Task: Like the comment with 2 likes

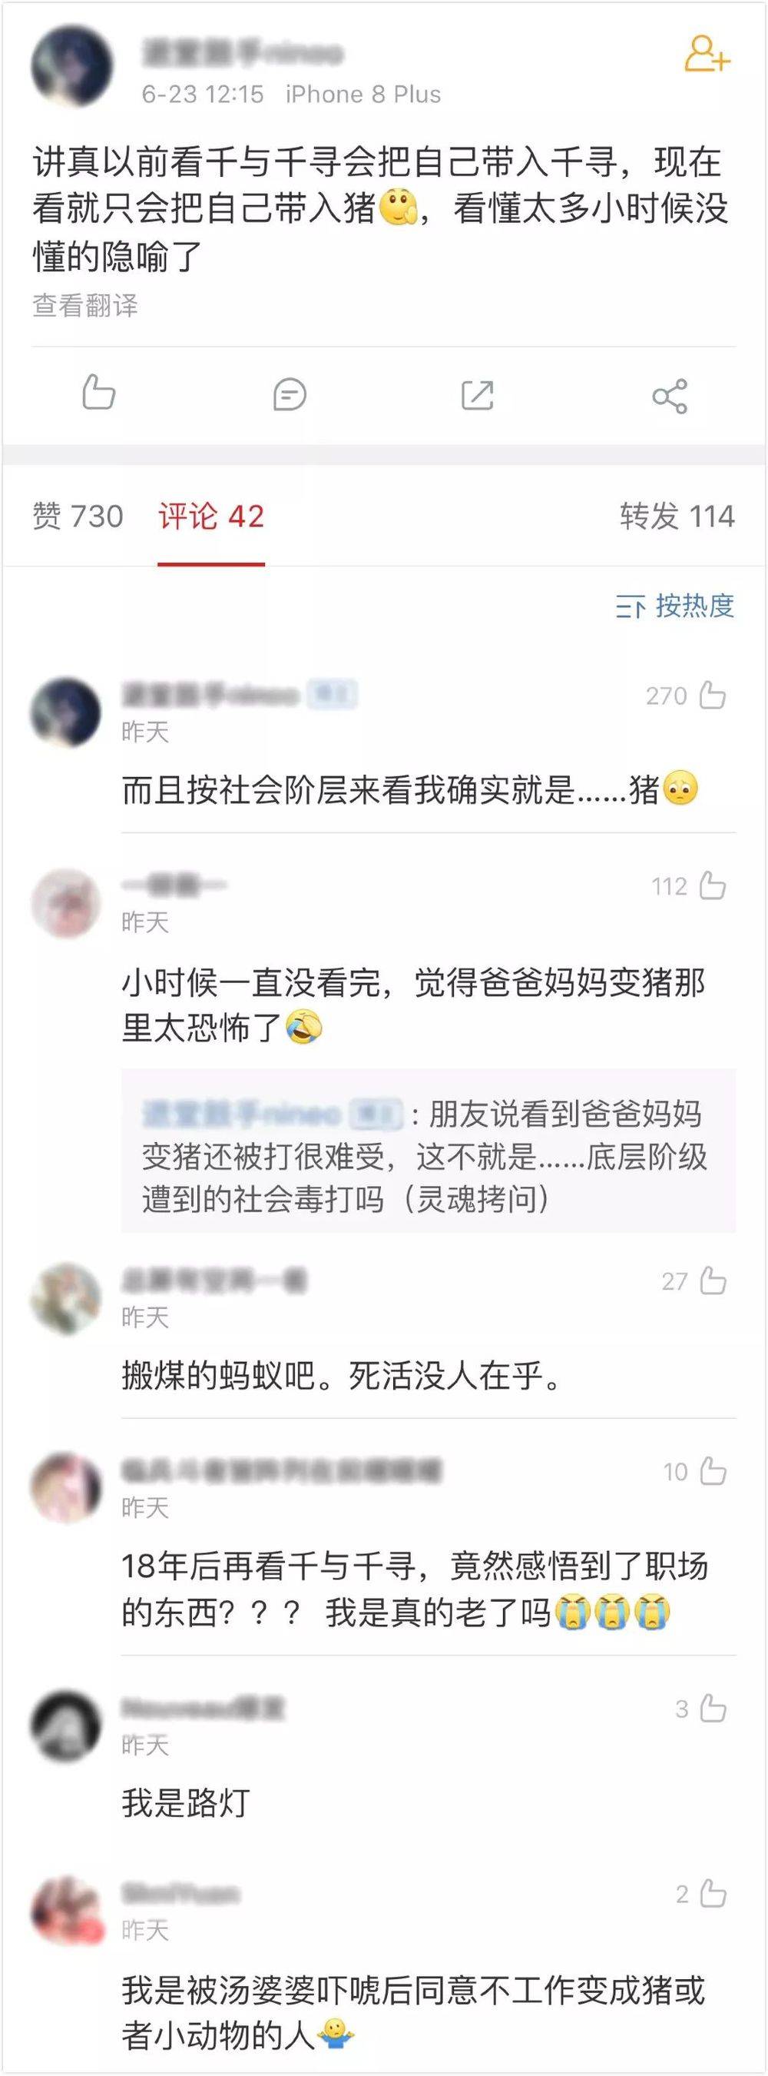Action: pyautogui.click(x=713, y=1894)
